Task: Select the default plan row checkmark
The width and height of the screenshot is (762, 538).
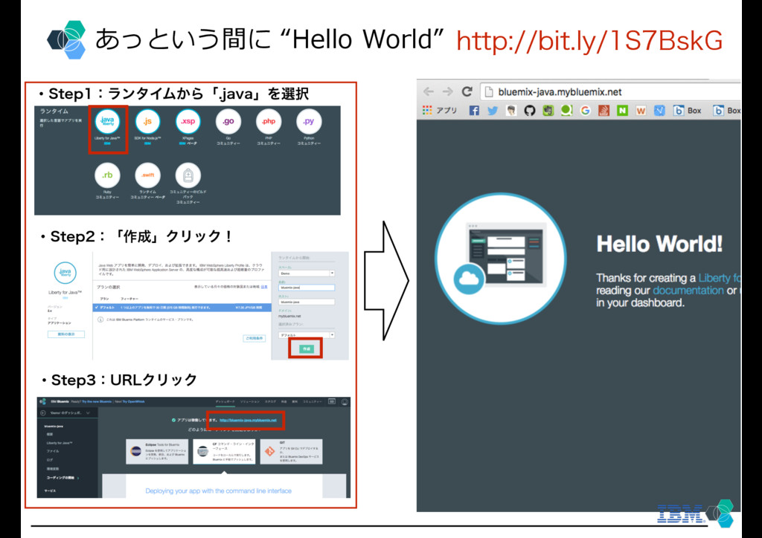Action: click(x=97, y=308)
